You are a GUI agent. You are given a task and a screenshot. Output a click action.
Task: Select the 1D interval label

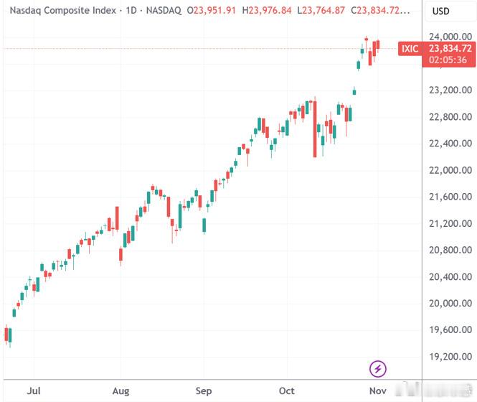[x=131, y=10]
